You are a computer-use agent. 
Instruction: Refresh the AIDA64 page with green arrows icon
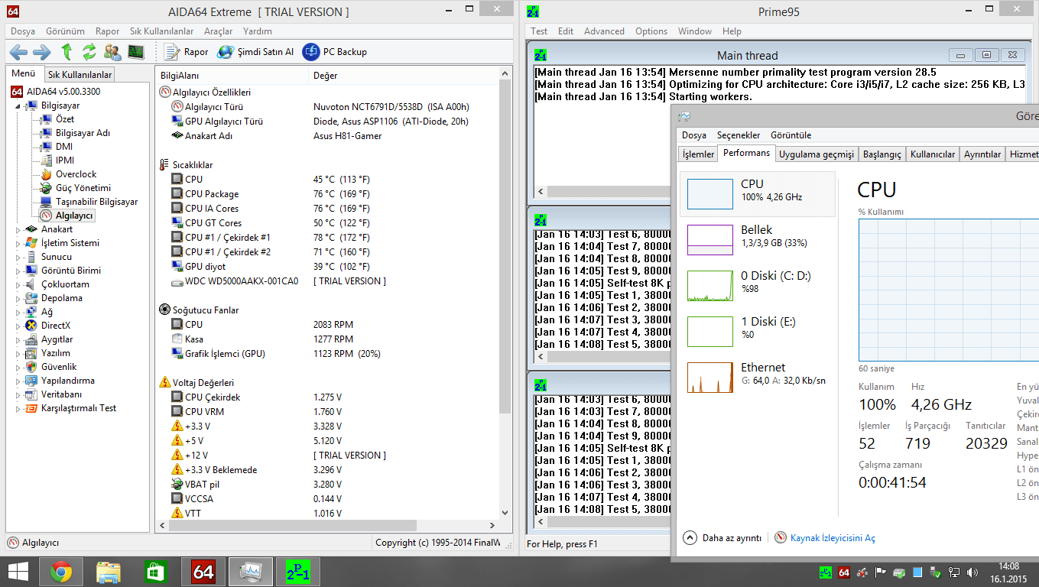[89, 52]
